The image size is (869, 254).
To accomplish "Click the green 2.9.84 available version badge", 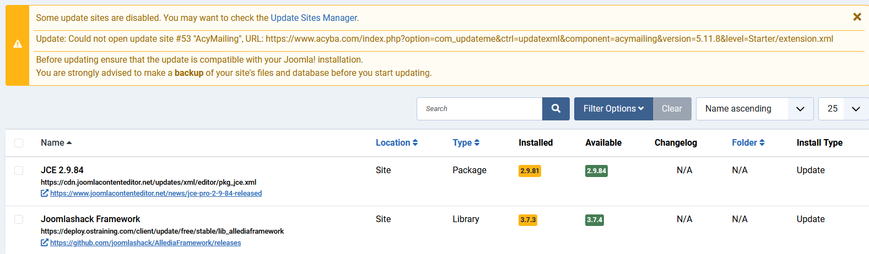I will point(596,171).
